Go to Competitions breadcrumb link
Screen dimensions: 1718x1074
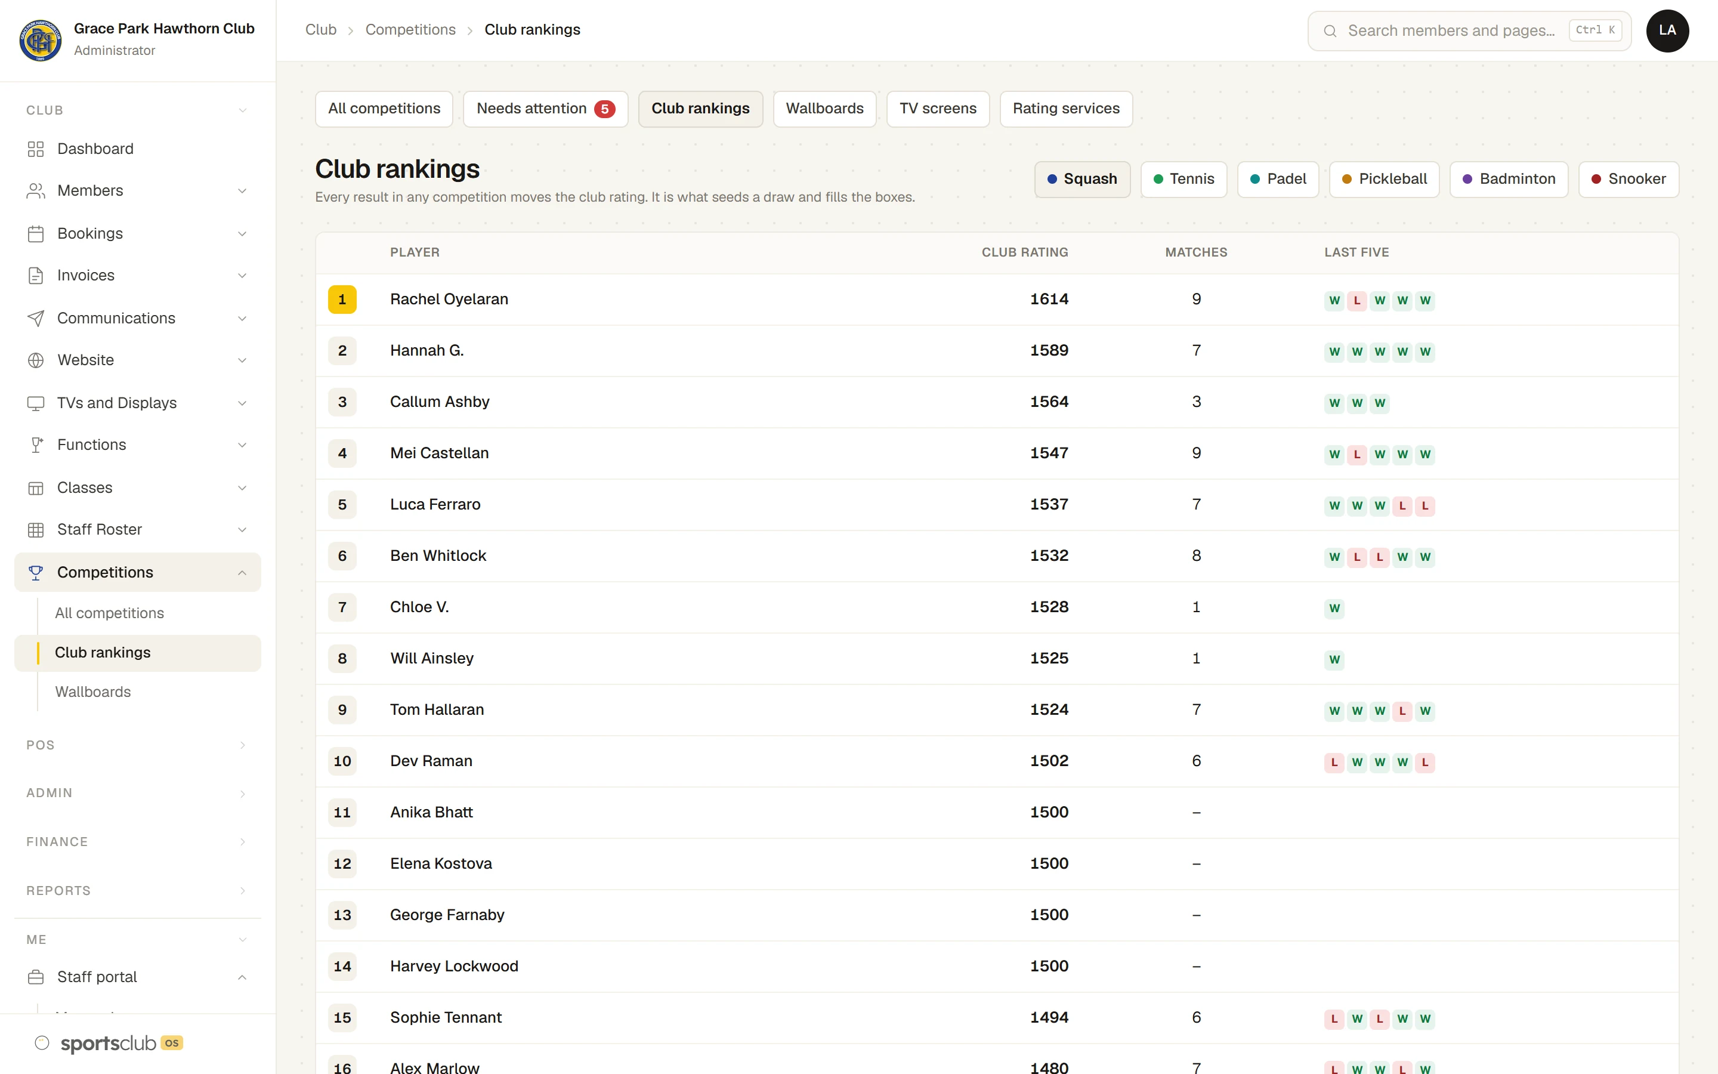(x=410, y=30)
